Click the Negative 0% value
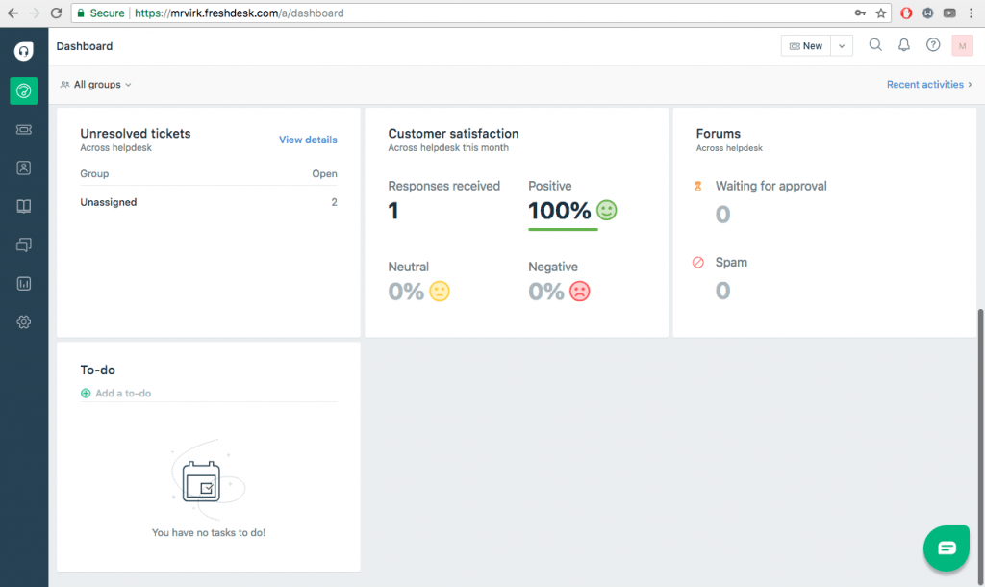The height and width of the screenshot is (587, 985). tap(546, 292)
